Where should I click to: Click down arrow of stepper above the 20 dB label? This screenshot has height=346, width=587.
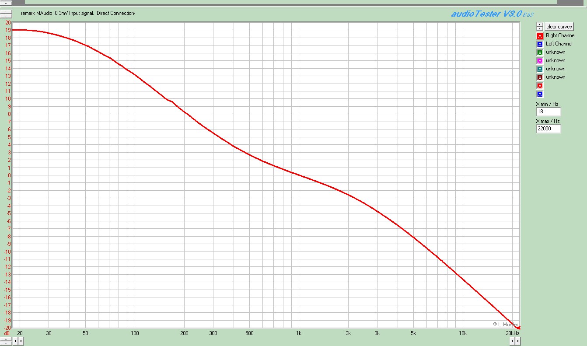pos(6,16)
